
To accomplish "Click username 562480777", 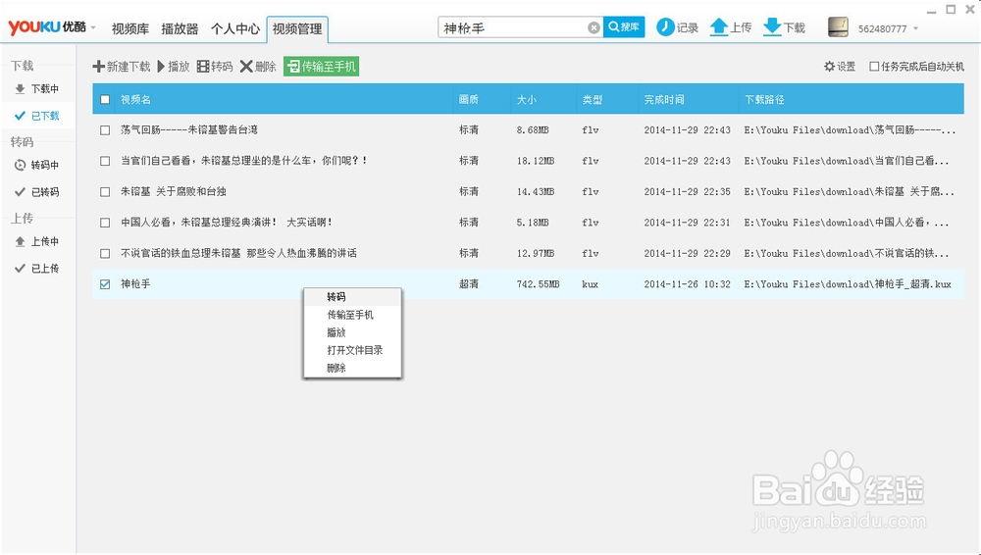I will click(882, 28).
